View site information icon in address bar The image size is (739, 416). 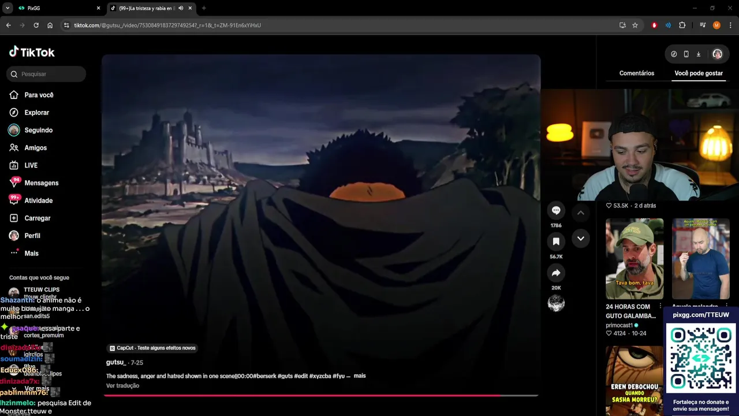(66, 25)
